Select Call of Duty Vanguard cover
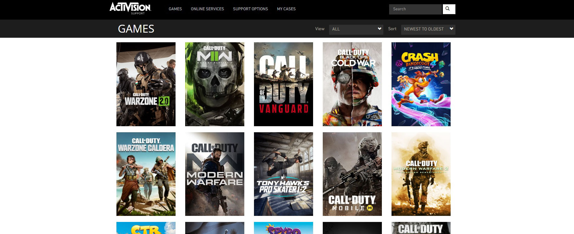Viewport: 574px width, 234px height. [x=284, y=84]
